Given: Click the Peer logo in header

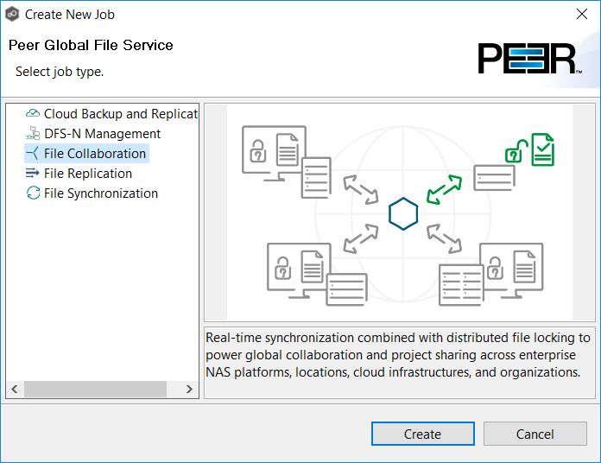Looking at the screenshot, I should point(529,58).
